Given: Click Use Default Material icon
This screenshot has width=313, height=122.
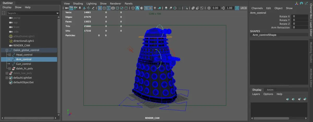Looking at the screenshot, I should coord(142,8).
